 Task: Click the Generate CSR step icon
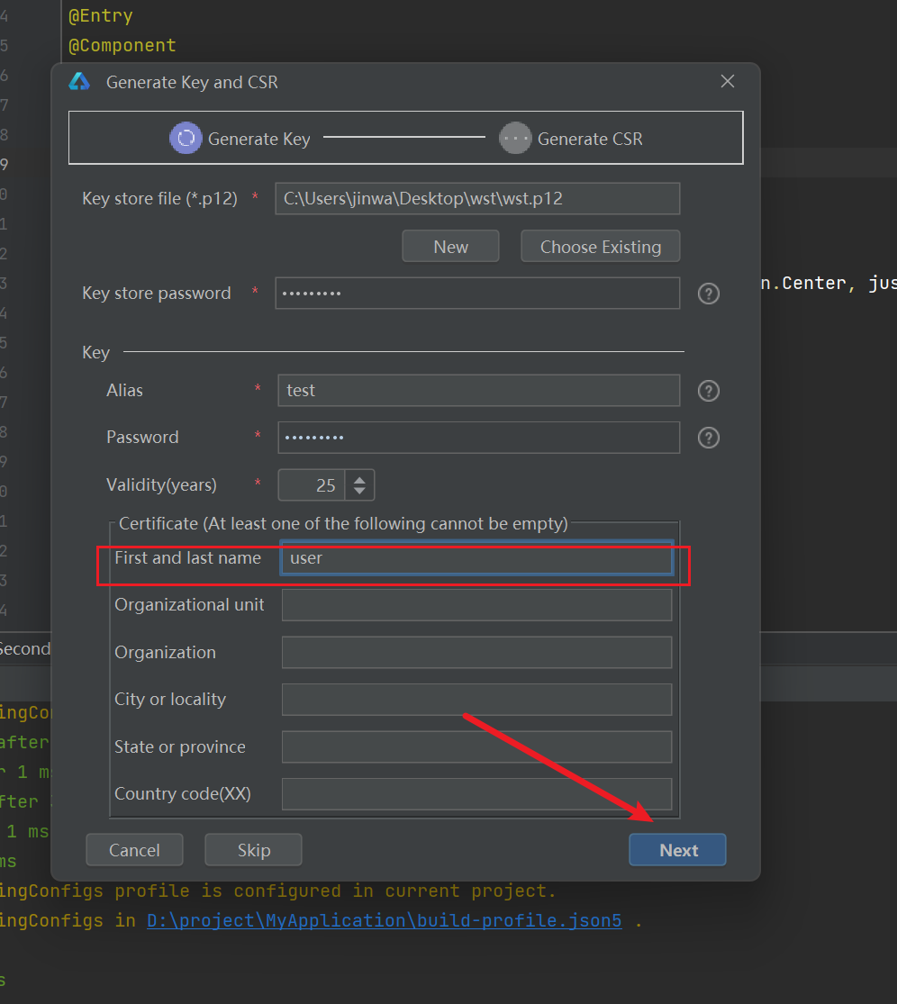[515, 139]
